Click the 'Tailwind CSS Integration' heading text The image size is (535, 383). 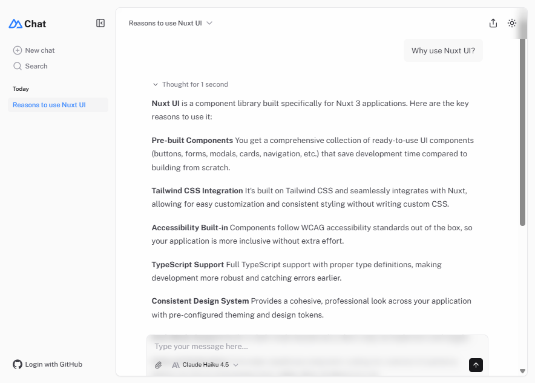point(197,191)
